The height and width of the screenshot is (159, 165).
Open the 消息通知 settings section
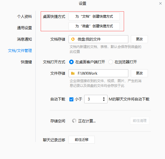click(x=24, y=39)
